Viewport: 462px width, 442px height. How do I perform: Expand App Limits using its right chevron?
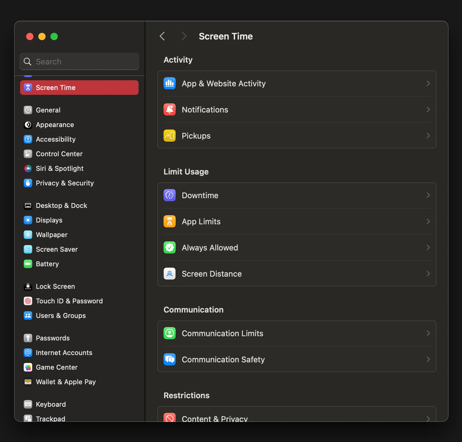[x=428, y=221]
